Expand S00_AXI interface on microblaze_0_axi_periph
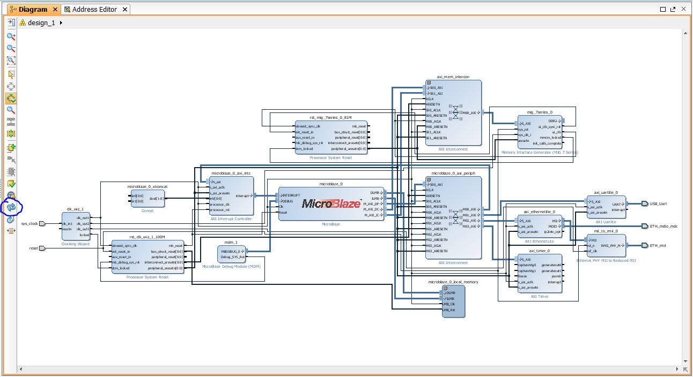The image size is (693, 377). click(x=429, y=184)
